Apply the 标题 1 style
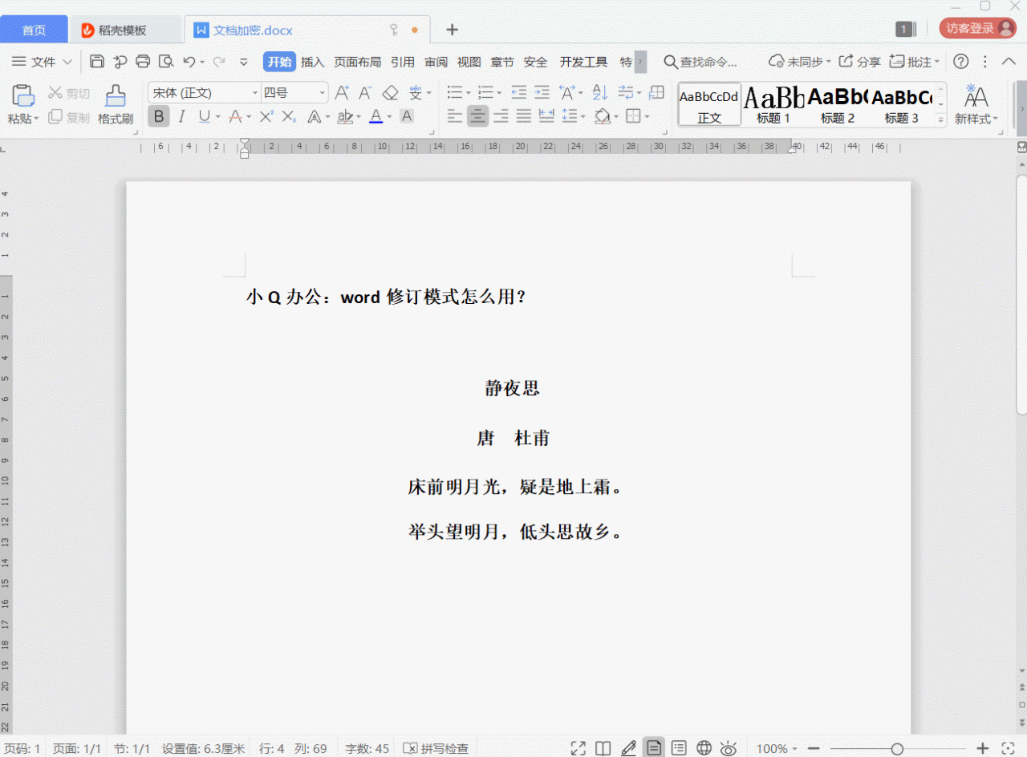The image size is (1027, 757). click(773, 104)
